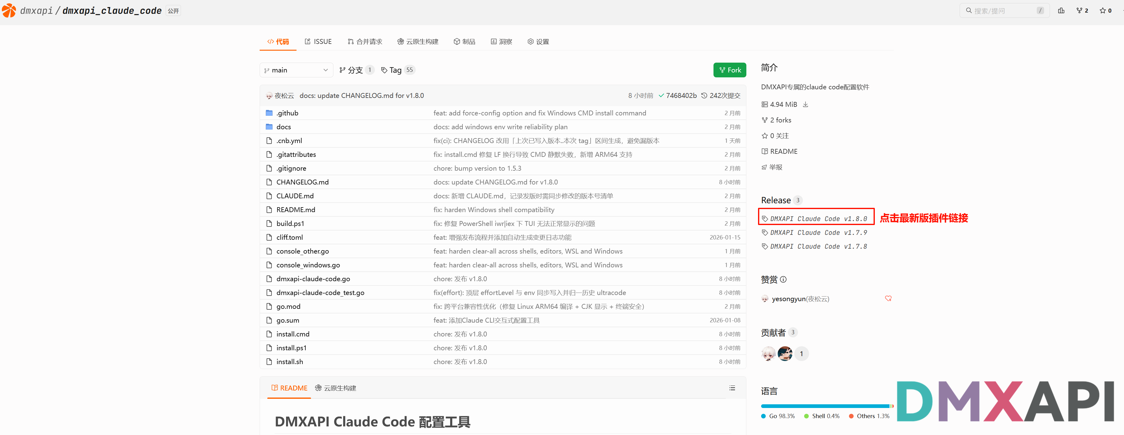Viewport: 1124px width, 435px height.
Task: Open release DMXAPI Claude Code v1.8.0
Action: [x=818, y=219]
